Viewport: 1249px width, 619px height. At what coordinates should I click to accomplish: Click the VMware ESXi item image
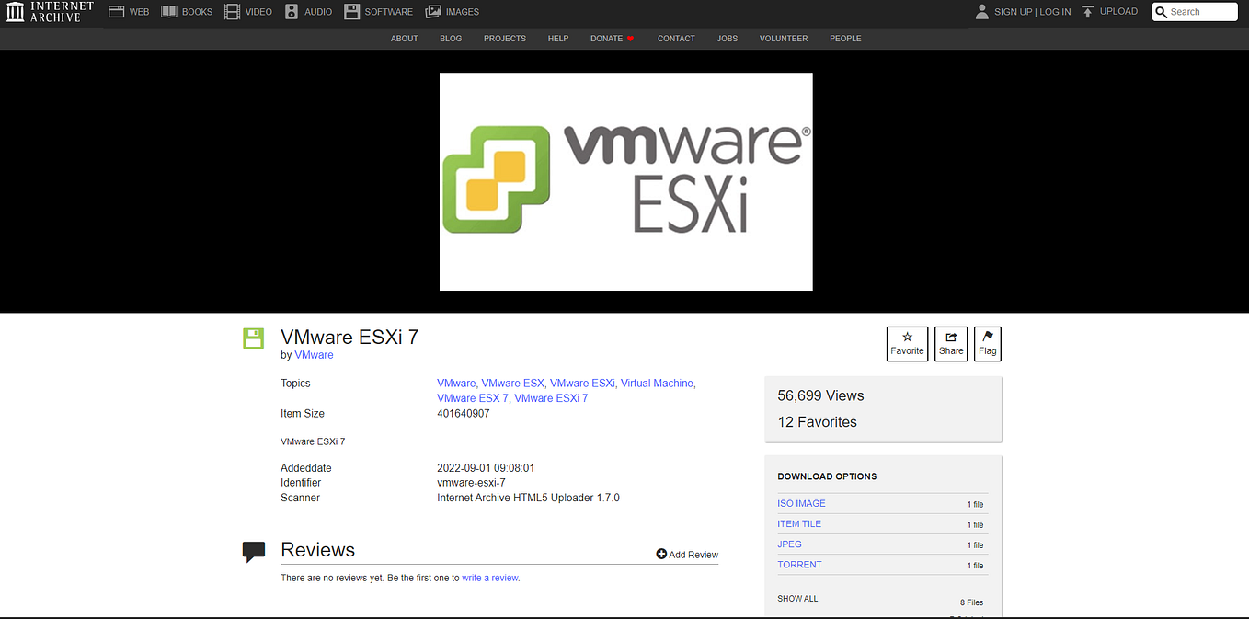625,181
